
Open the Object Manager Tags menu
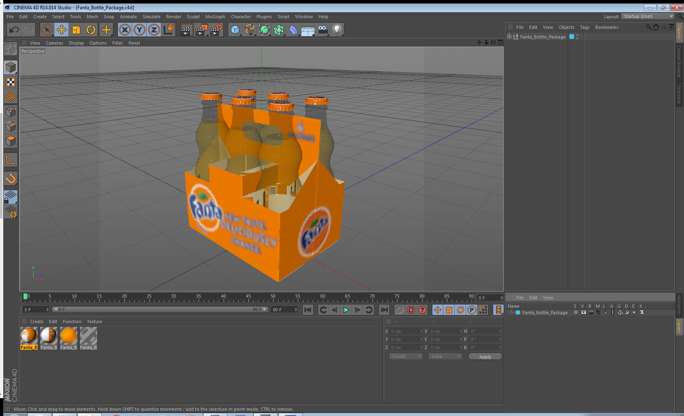coord(585,27)
